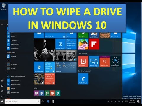Open American Express in the app list
The width and height of the screenshot is (142, 106).
coord(16,85)
